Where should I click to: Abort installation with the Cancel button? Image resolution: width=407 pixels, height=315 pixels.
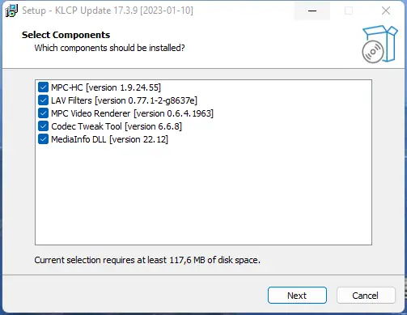pos(366,296)
